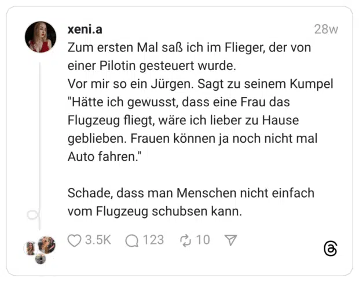
Task: Like the post with the heart icon
Action: 74,240
